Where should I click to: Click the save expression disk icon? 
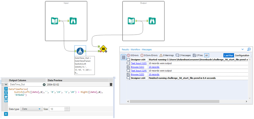click(x=6, y=100)
